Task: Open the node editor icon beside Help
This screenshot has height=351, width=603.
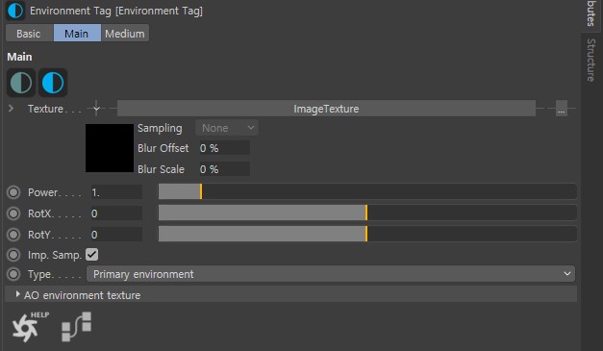Action: click(77, 327)
